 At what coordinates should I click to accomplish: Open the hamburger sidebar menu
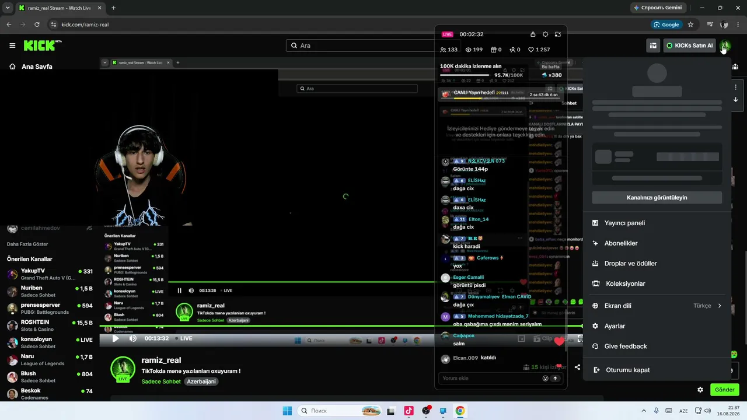point(12,45)
